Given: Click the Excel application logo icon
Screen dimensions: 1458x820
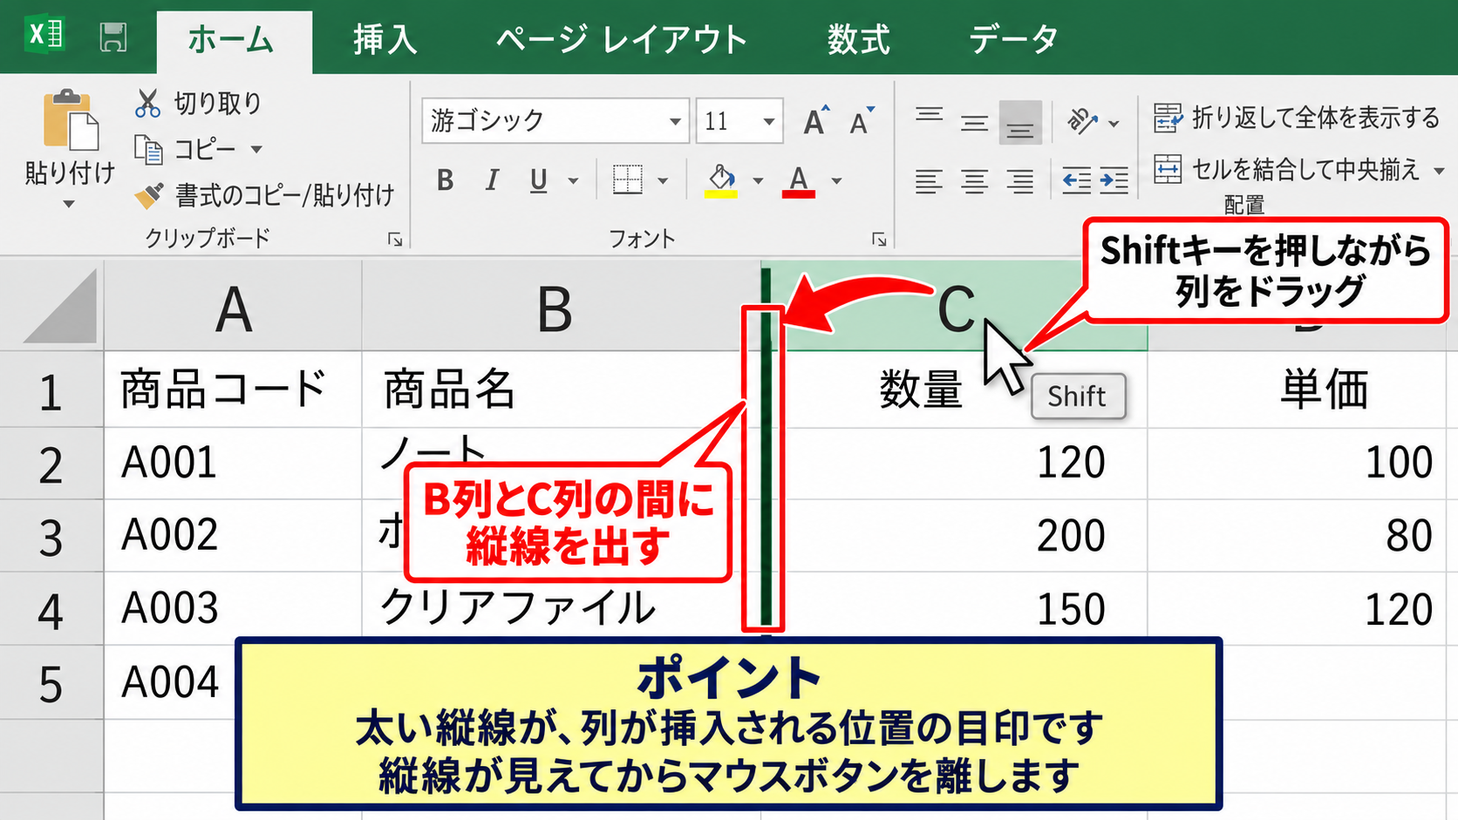Looking at the screenshot, I should point(45,36).
